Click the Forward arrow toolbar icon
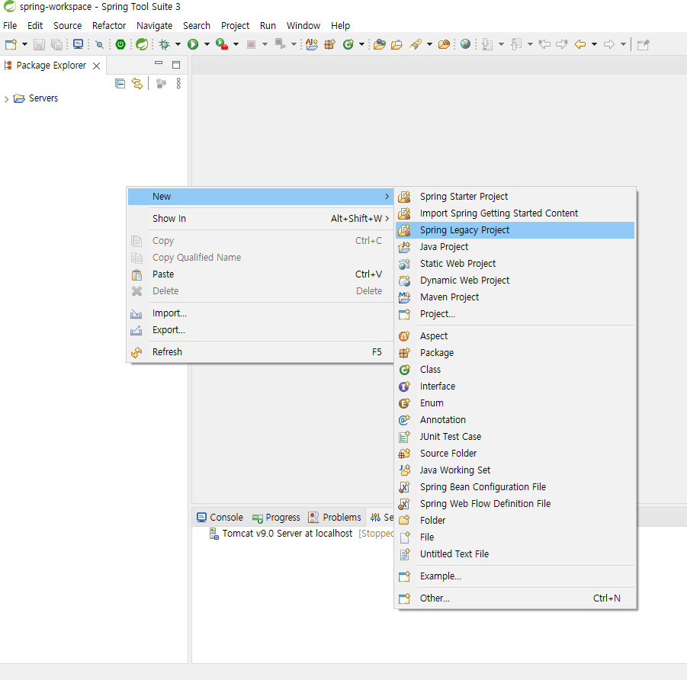This screenshot has width=687, height=680. pos(609,44)
